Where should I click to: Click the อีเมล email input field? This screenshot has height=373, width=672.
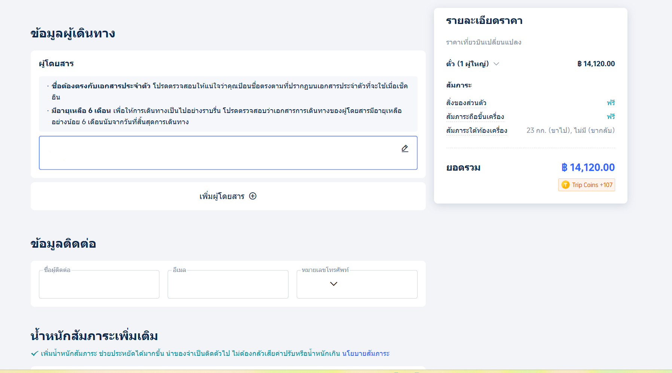click(227, 284)
